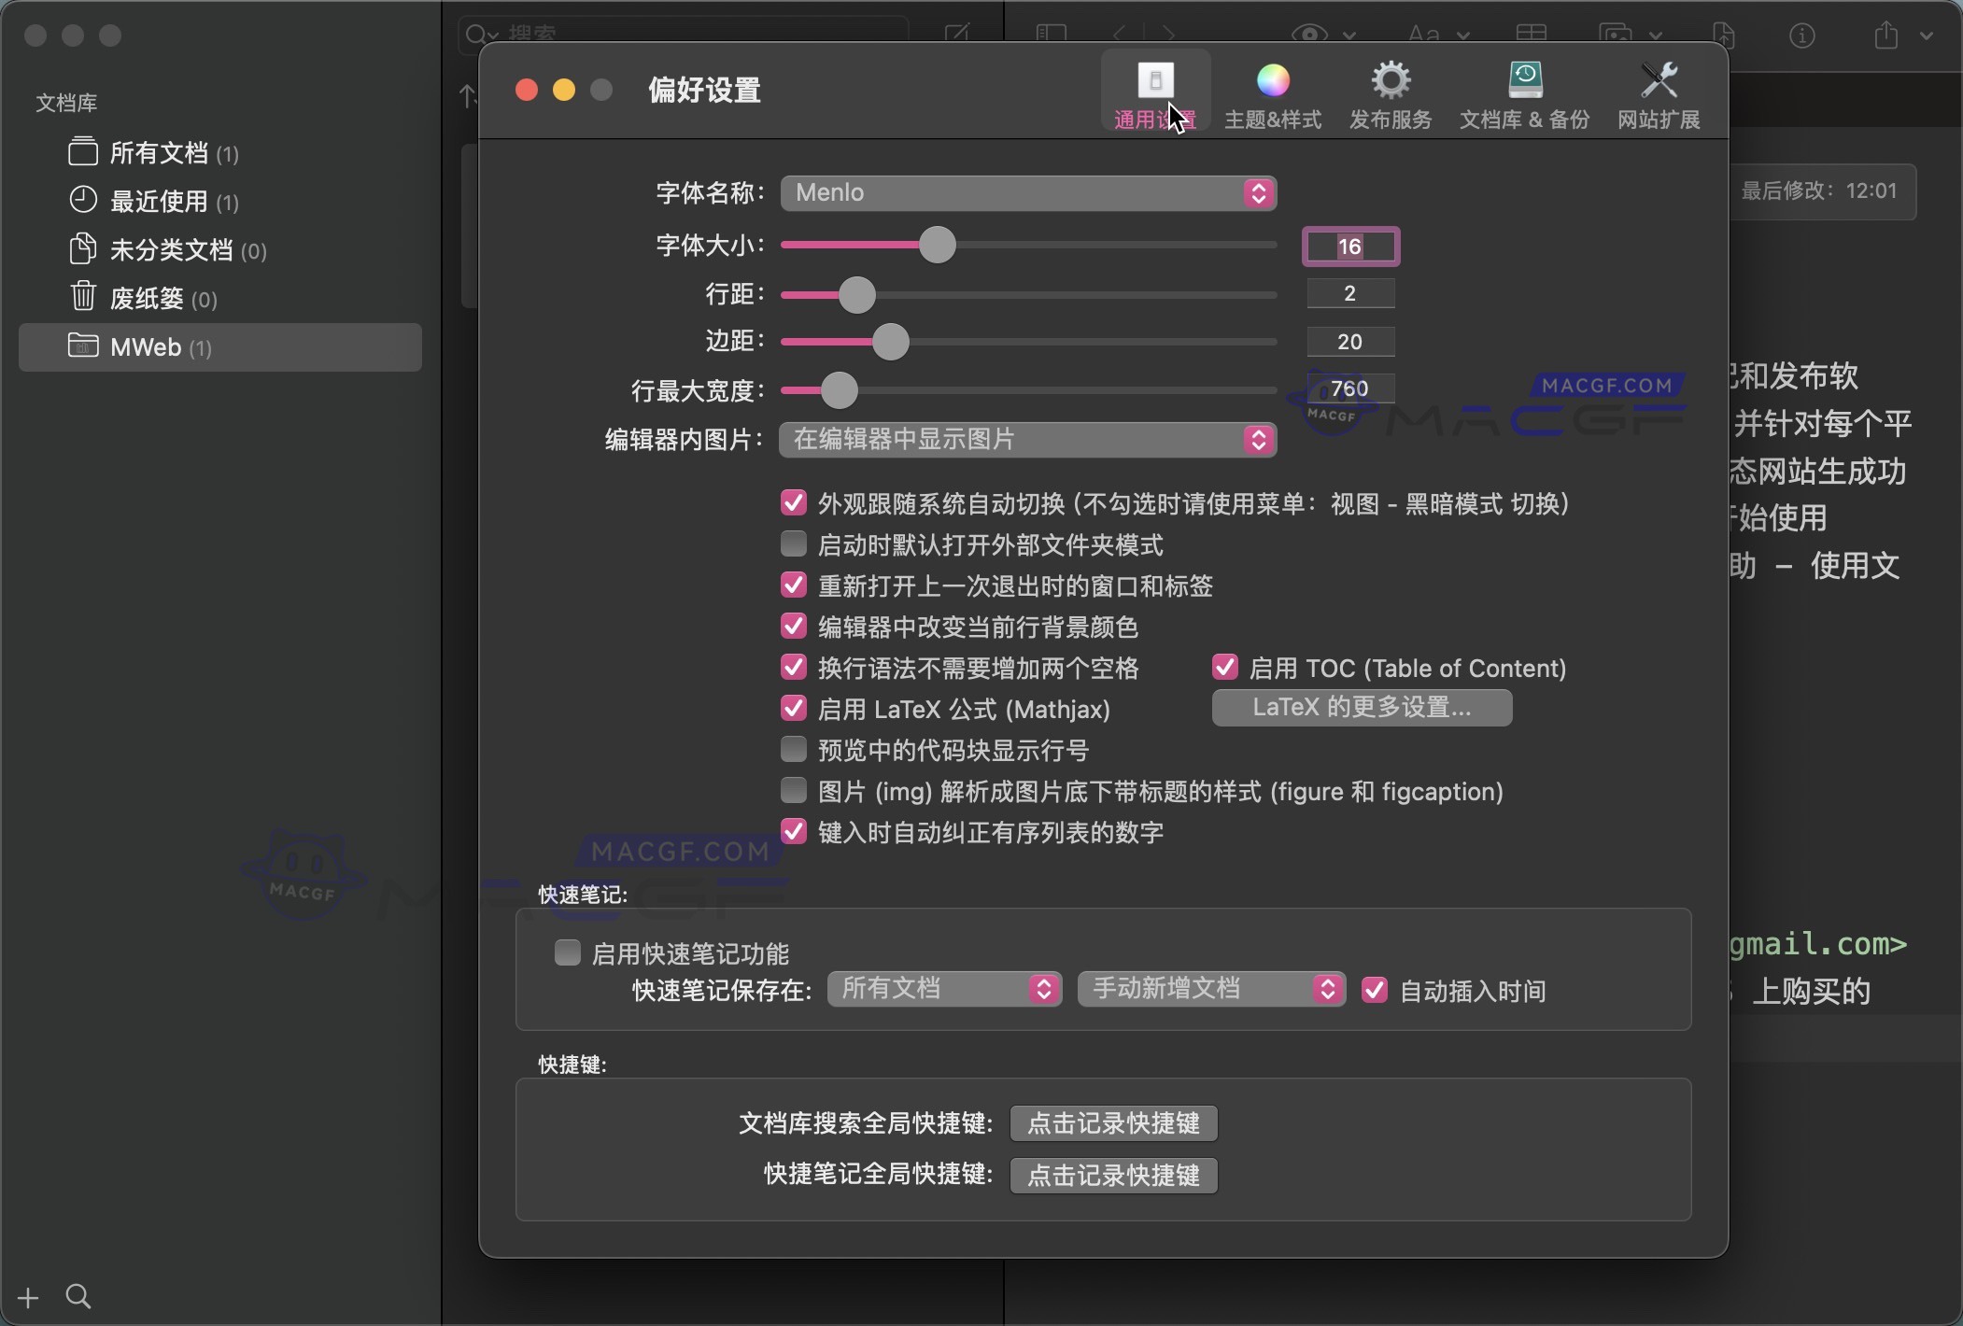Screen dimensions: 1963x1326
Task: Open the 主题&样式 preferences tab
Action: point(1273,92)
